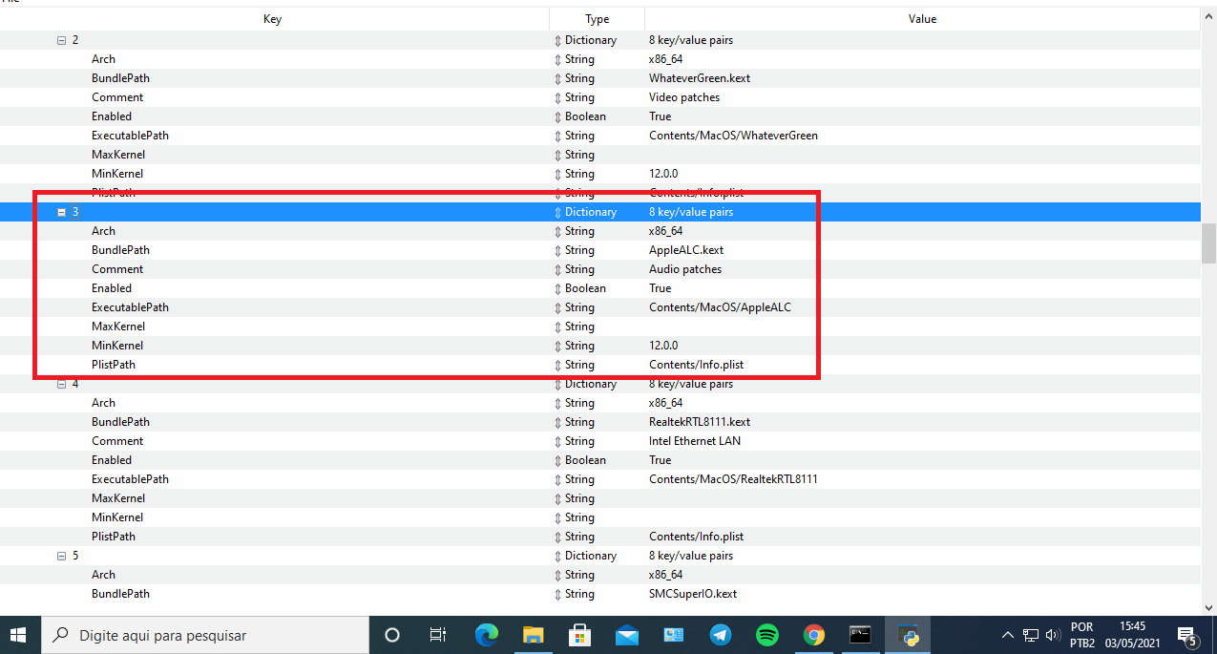Image resolution: width=1217 pixels, height=654 pixels.
Task: Switch to Google Chrome in the taskbar
Action: [x=813, y=635]
